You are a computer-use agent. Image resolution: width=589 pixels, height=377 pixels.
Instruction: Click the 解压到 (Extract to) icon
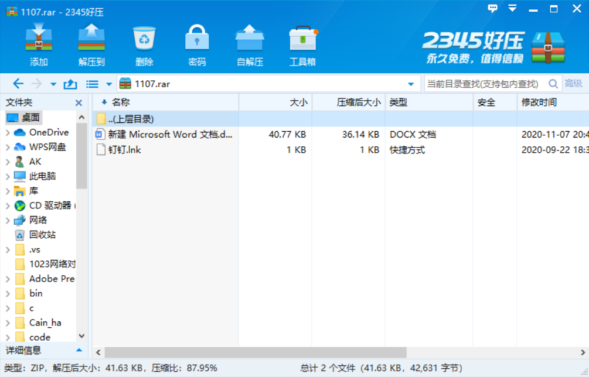91,37
